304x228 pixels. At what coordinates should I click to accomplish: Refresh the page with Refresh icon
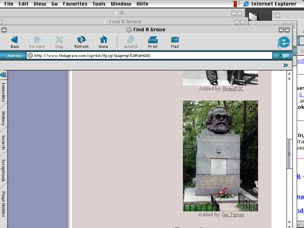[x=82, y=40]
